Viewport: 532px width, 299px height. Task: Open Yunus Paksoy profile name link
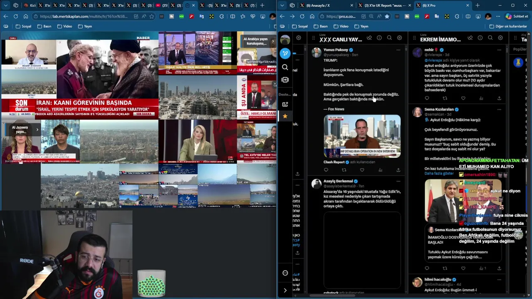coord(336,50)
